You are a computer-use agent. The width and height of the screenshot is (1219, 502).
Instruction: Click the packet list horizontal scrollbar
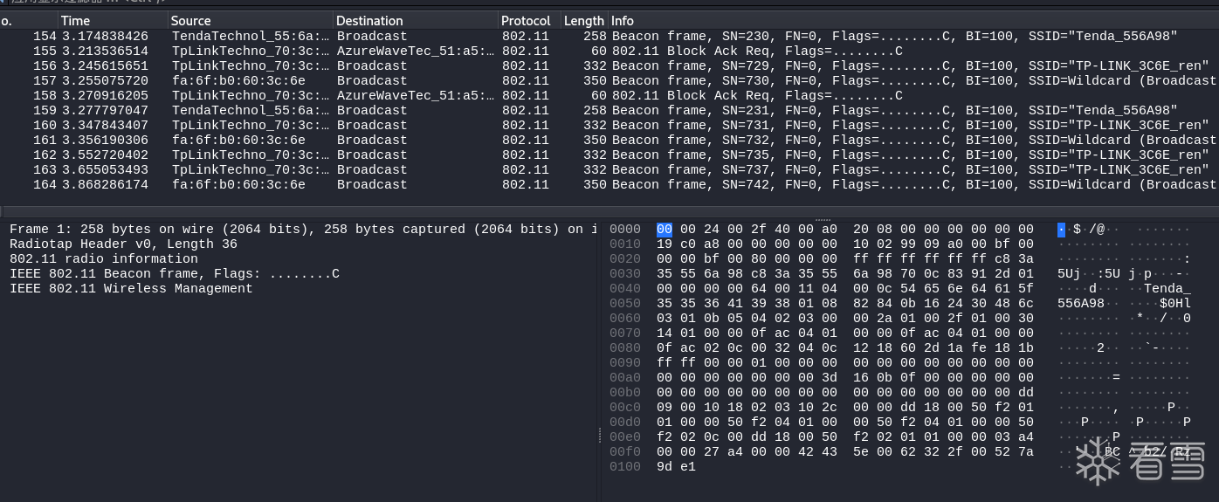(x=609, y=211)
